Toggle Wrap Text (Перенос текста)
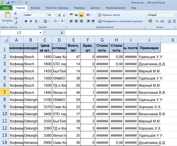The height and width of the screenshot is (146, 177). (109, 15)
